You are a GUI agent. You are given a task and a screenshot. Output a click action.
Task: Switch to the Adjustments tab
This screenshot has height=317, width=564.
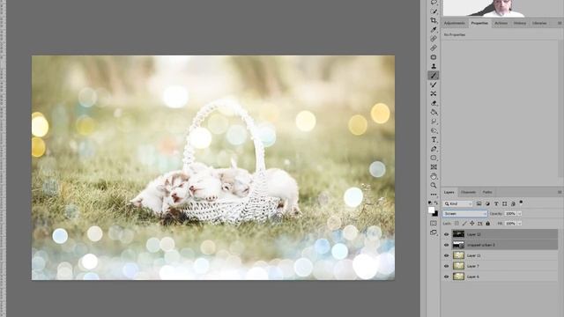click(455, 23)
